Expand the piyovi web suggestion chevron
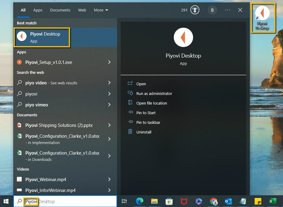This screenshot has height=207, width=283. (x=109, y=94)
